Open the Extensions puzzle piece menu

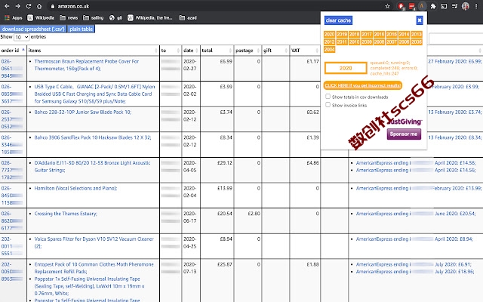(433, 6)
